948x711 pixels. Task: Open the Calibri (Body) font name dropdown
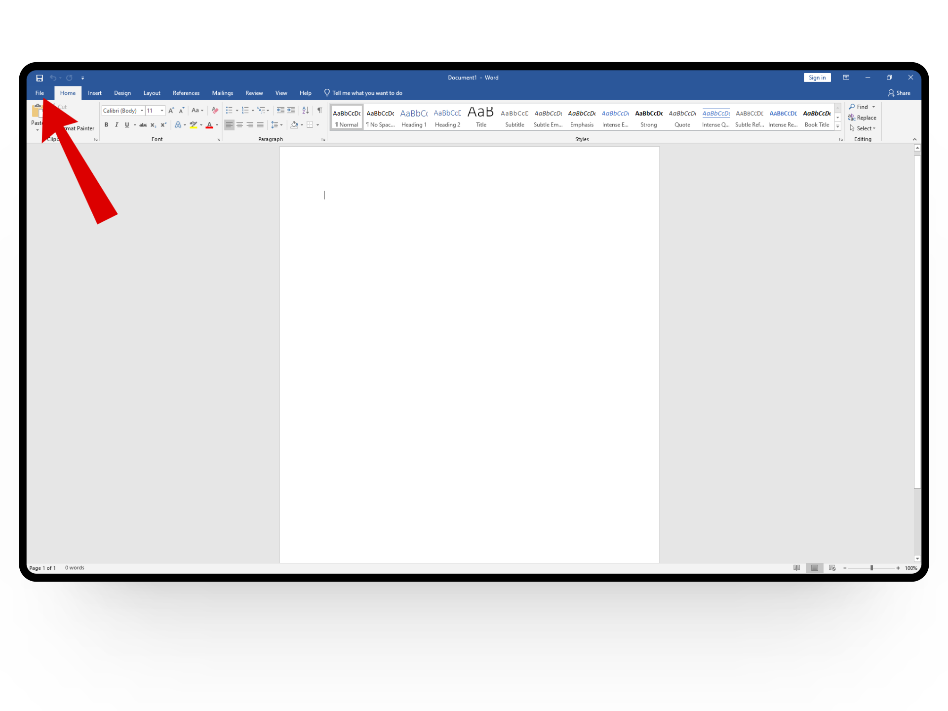tap(142, 111)
